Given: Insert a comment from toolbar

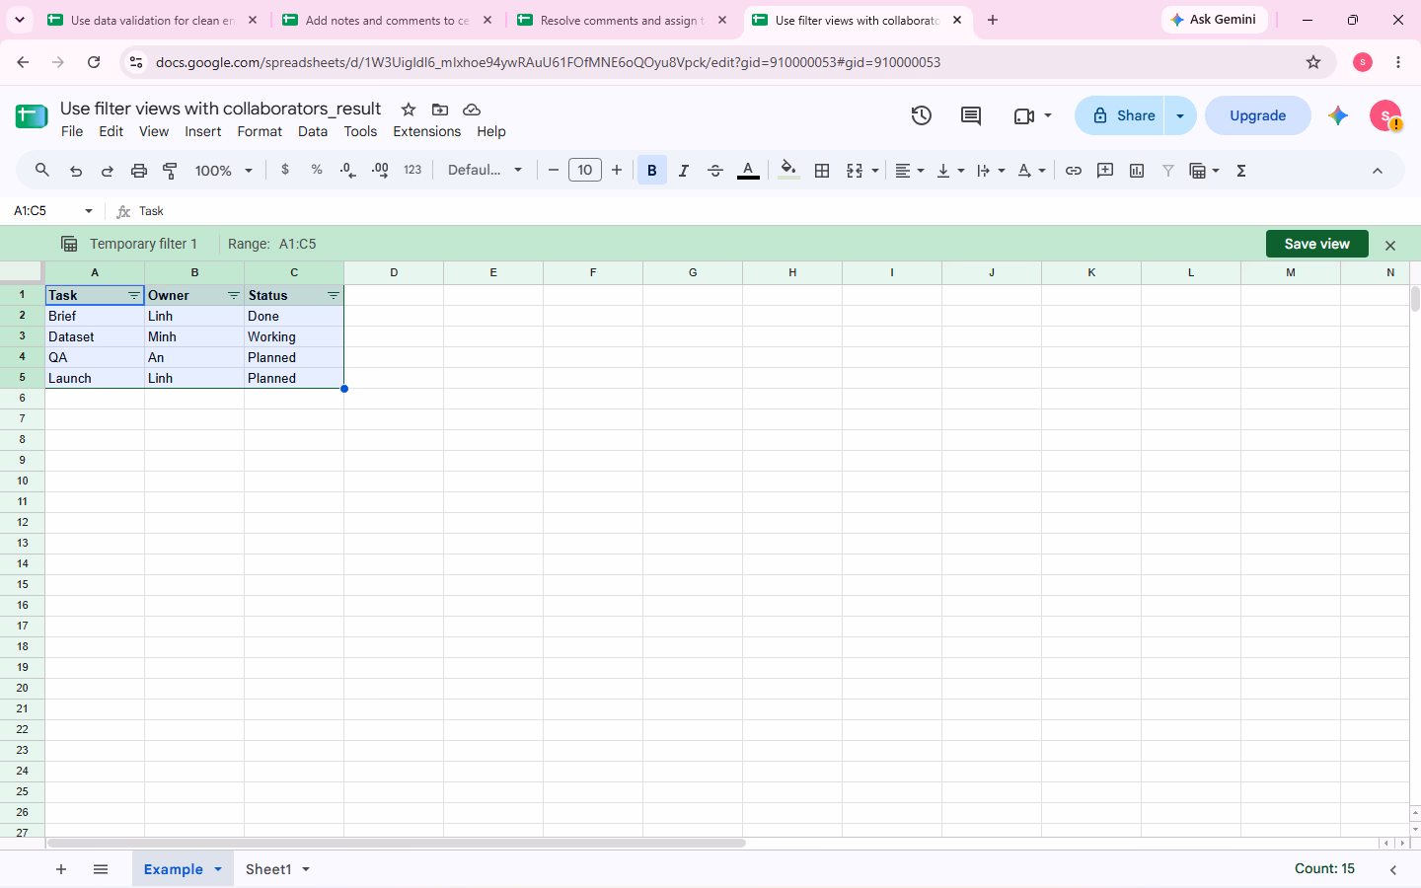Looking at the screenshot, I should pyautogui.click(x=1105, y=171).
